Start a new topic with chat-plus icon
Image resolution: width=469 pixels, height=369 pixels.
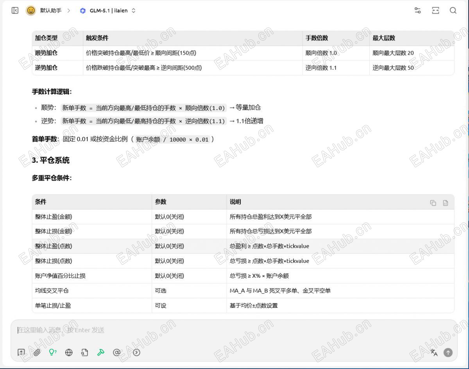coord(21,352)
